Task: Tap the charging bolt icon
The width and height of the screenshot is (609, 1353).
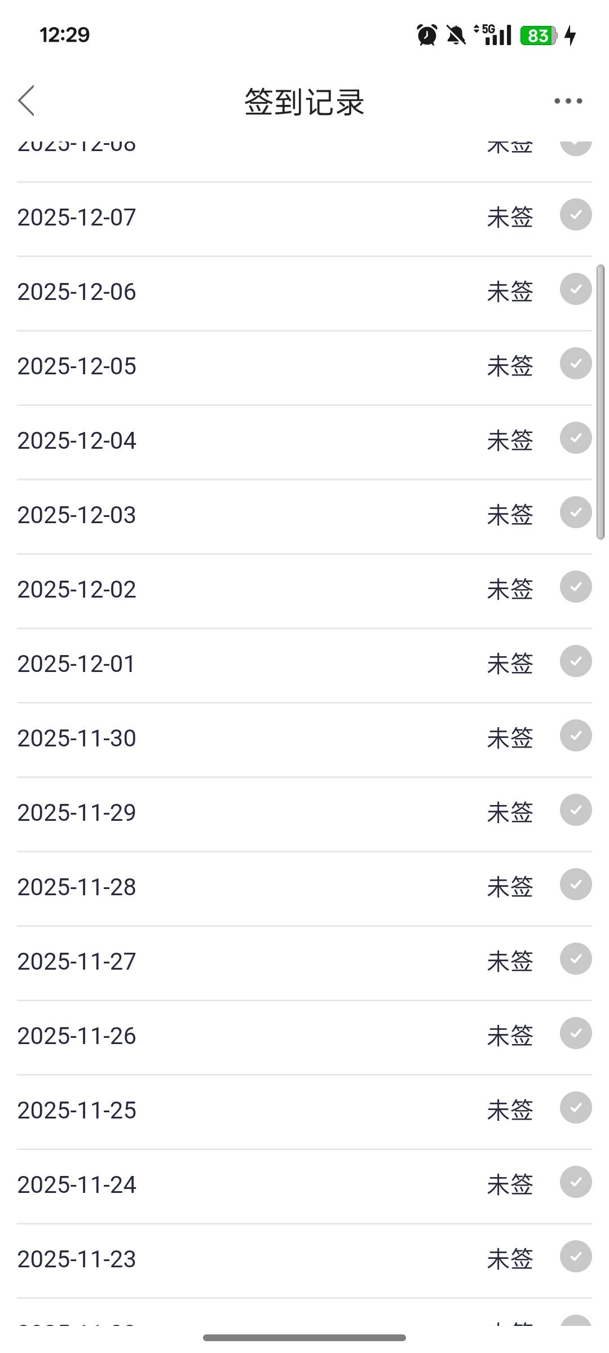Action: pos(571,35)
